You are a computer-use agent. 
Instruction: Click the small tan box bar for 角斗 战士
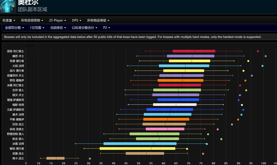tap(55, 158)
